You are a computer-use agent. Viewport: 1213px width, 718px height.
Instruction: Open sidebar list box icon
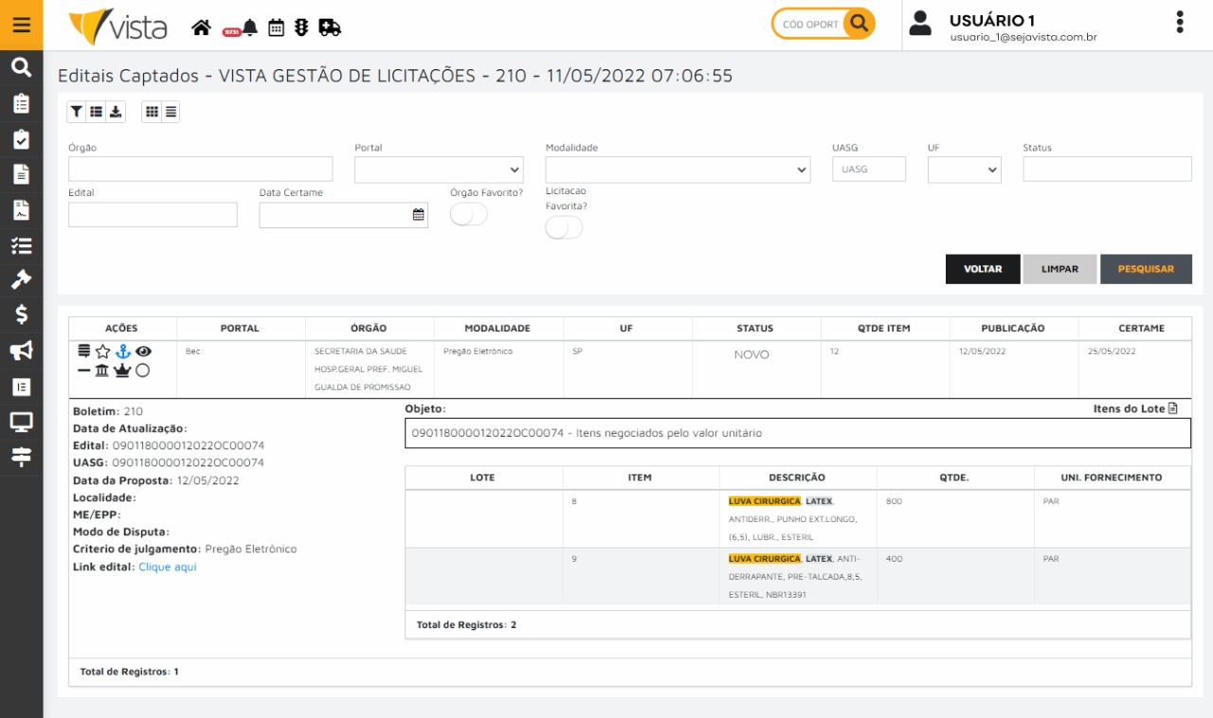(21, 386)
